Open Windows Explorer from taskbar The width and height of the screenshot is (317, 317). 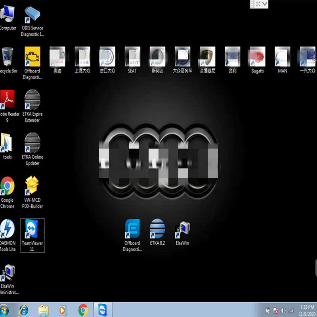pyautogui.click(x=44, y=310)
